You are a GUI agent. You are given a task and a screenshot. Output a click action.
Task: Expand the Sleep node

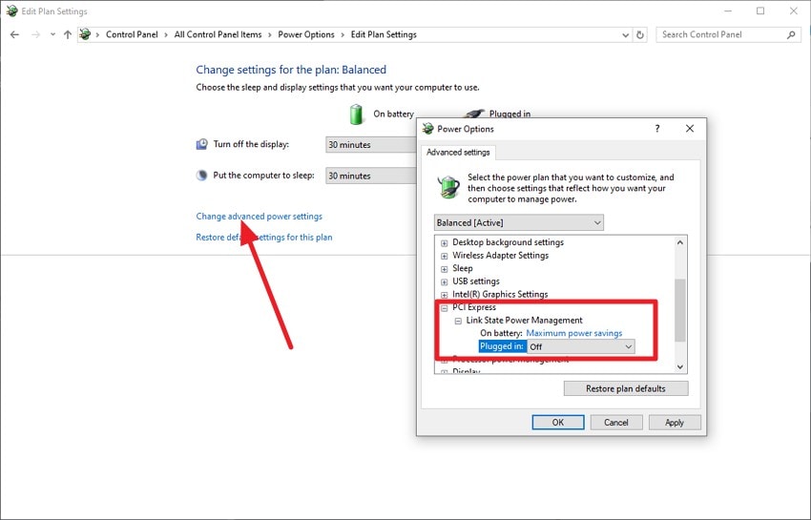(445, 268)
